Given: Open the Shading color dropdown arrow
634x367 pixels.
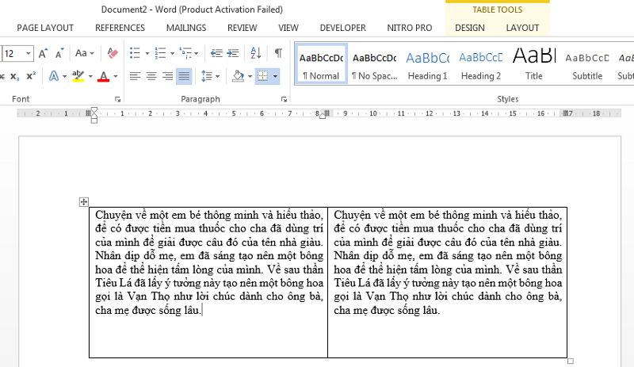Looking at the screenshot, I should tap(250, 76).
